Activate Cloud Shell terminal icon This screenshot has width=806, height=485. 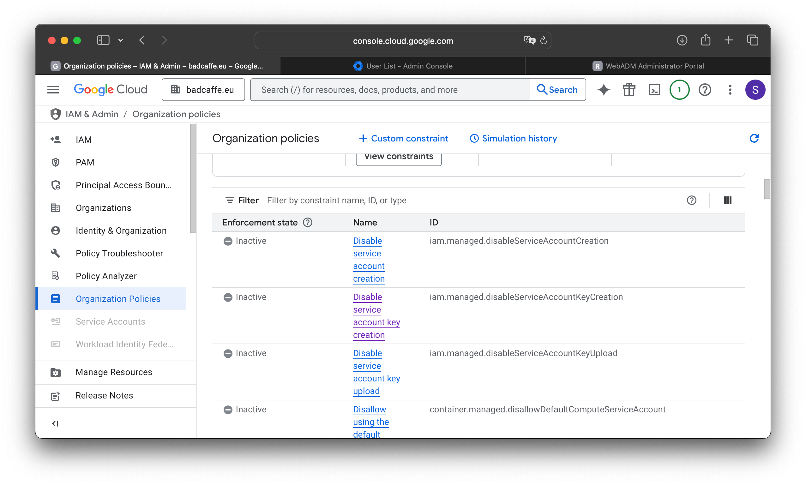tap(654, 90)
